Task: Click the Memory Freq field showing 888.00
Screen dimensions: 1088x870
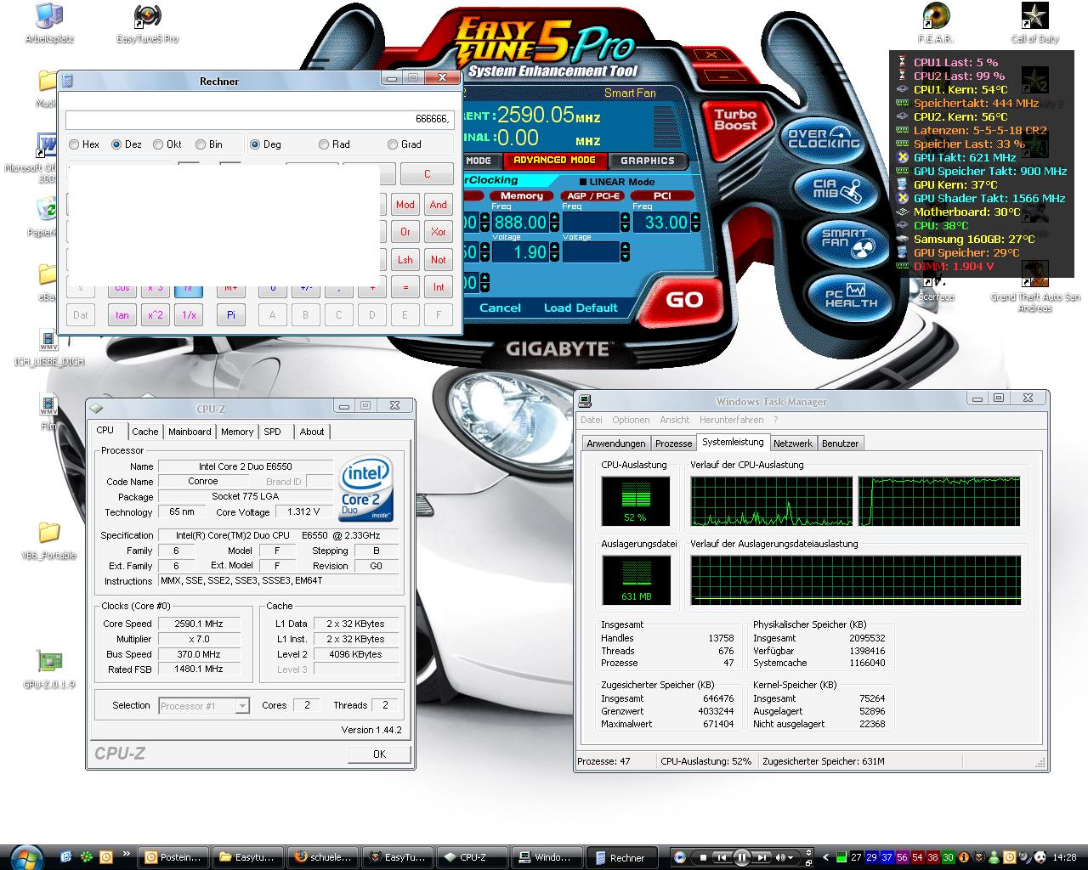Action: pos(519,223)
